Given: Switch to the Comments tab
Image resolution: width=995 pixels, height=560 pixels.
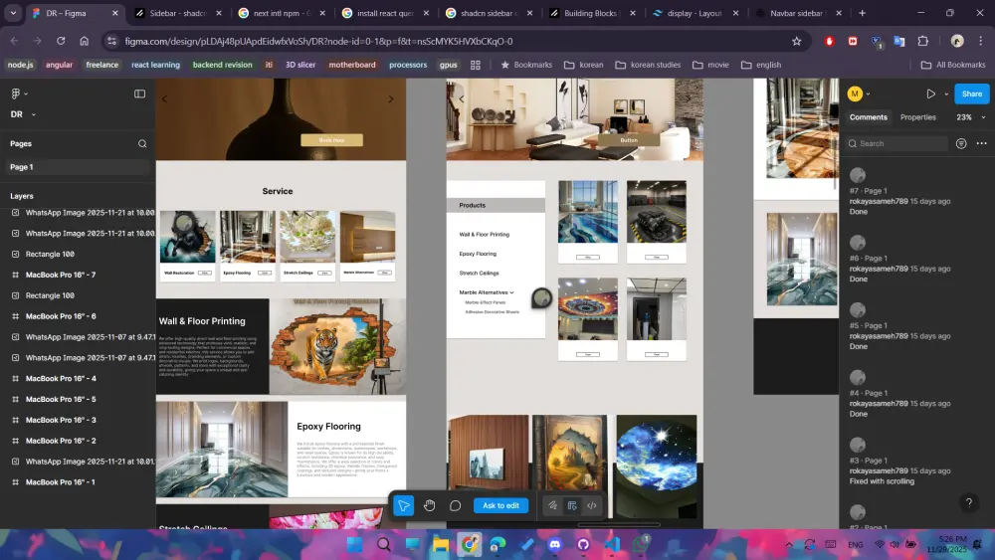Looking at the screenshot, I should pos(868,117).
